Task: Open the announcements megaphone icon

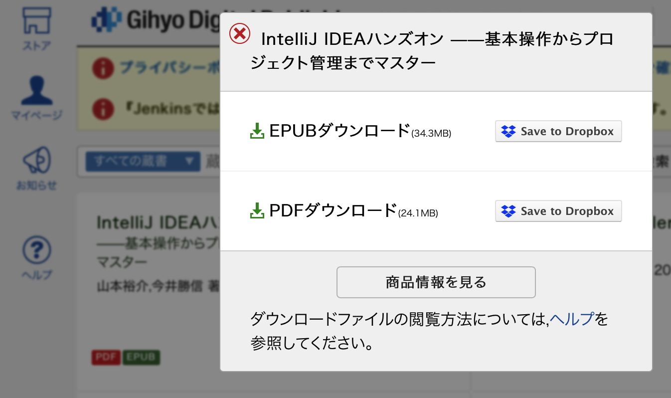Action: (37, 167)
